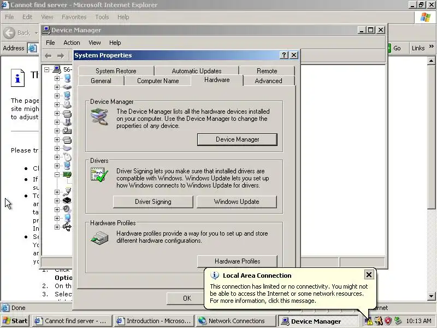Switch to the Advanced tab
Screen dimensions: 437x328
(268, 80)
